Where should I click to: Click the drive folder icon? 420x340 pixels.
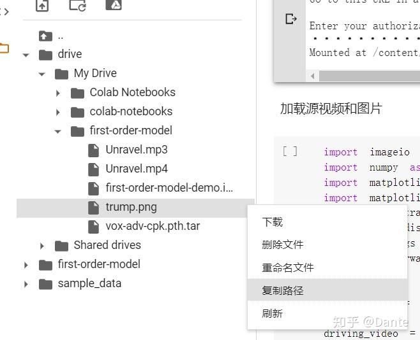click(45, 55)
